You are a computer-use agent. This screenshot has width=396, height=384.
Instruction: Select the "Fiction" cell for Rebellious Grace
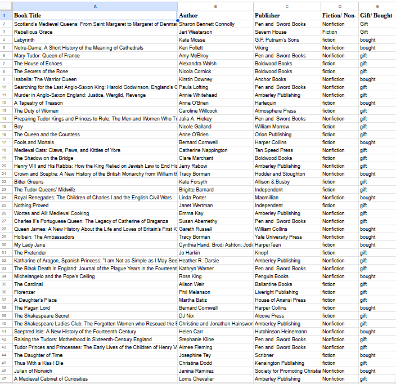[x=339, y=32]
